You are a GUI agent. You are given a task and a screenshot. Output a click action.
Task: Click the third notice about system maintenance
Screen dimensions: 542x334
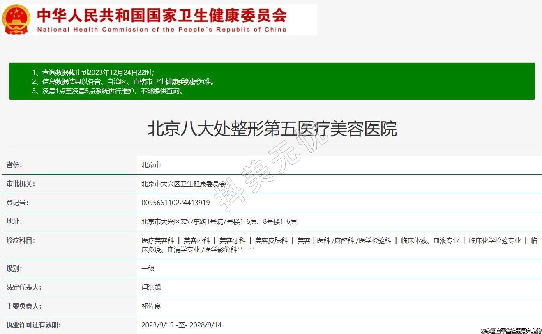(108, 91)
